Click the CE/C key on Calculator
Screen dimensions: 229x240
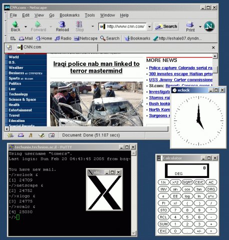click(x=199, y=182)
